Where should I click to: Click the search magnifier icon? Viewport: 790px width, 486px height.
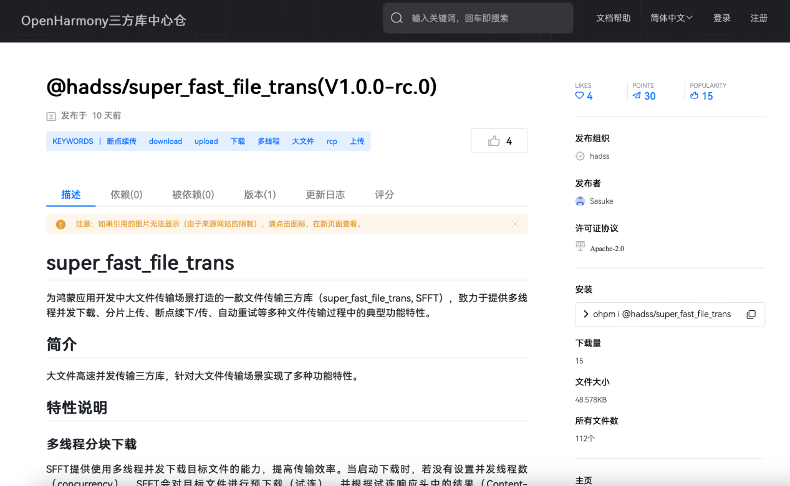pyautogui.click(x=397, y=18)
